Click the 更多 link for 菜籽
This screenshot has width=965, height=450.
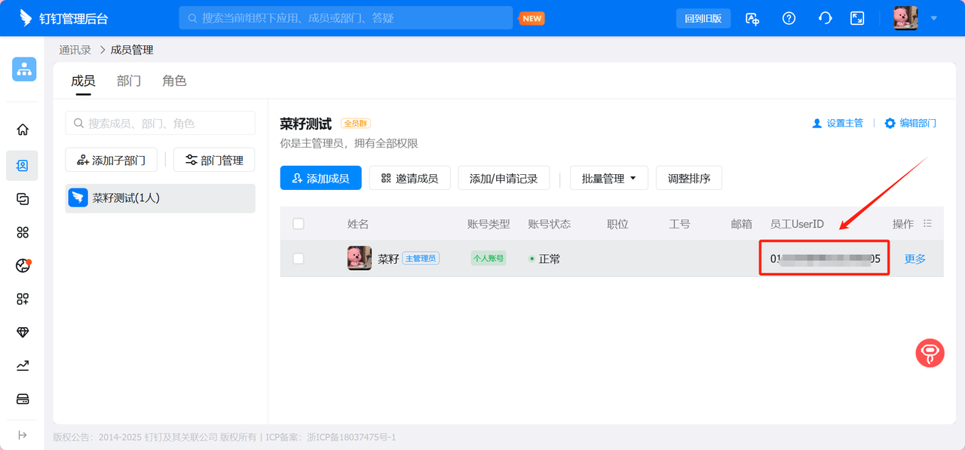pos(914,259)
